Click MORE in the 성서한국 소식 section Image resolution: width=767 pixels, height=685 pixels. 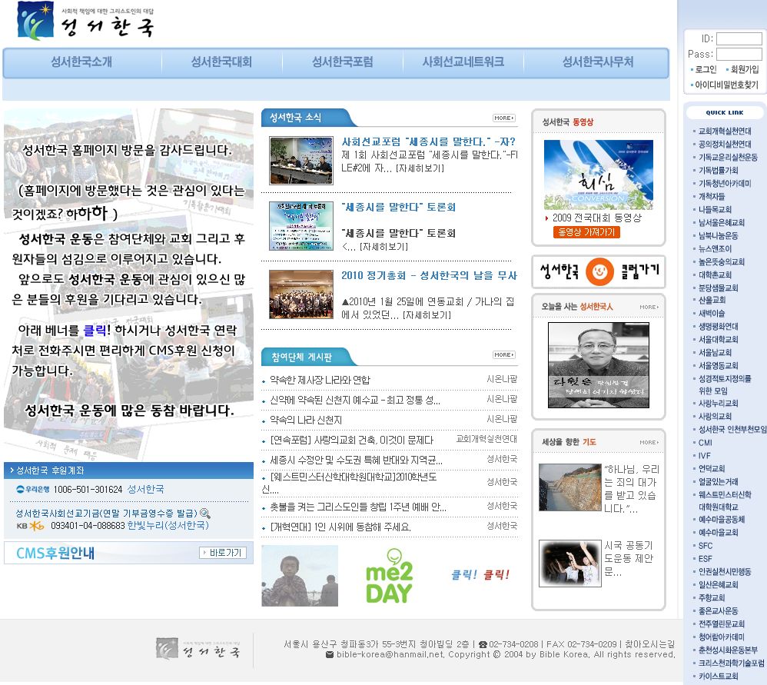[x=503, y=118]
